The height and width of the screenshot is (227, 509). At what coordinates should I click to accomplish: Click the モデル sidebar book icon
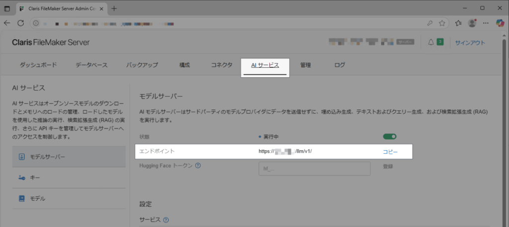(22, 199)
